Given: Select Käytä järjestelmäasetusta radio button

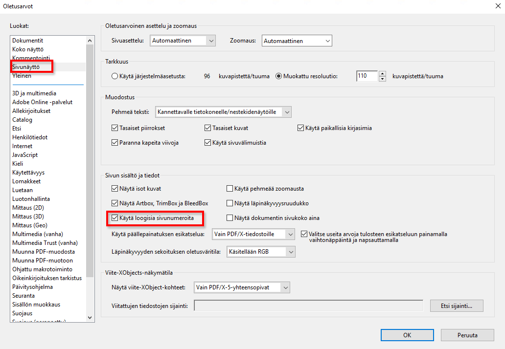Looking at the screenshot, I should point(115,76).
